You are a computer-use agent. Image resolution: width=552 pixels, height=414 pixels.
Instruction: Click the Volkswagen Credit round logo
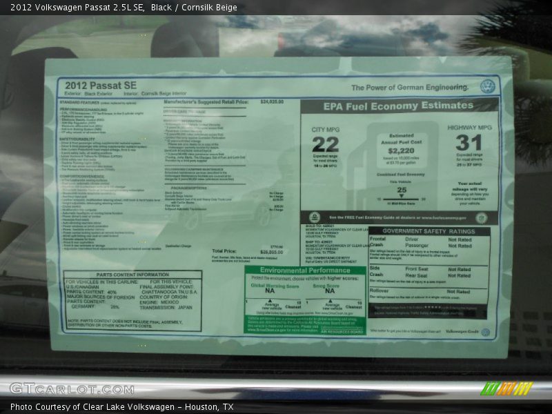pyautogui.click(x=486, y=332)
